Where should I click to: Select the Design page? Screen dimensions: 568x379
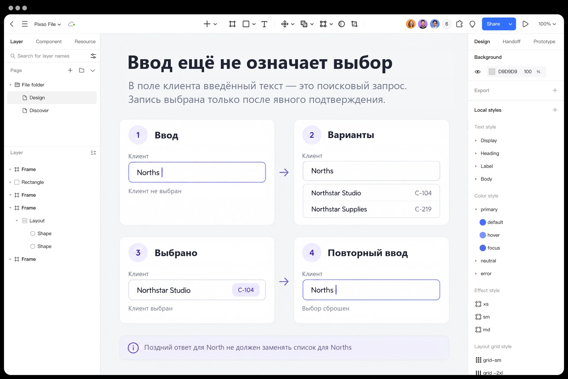click(52, 98)
